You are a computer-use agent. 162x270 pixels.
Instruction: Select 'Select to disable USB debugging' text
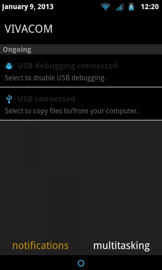(x=55, y=78)
